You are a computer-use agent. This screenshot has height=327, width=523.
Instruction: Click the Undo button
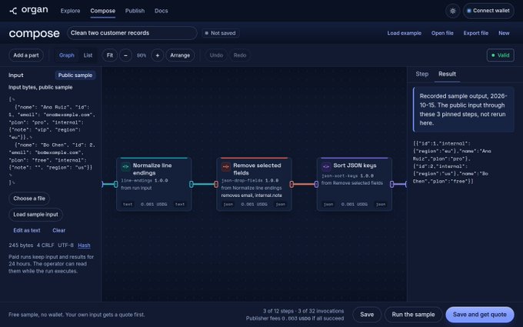[216, 55]
